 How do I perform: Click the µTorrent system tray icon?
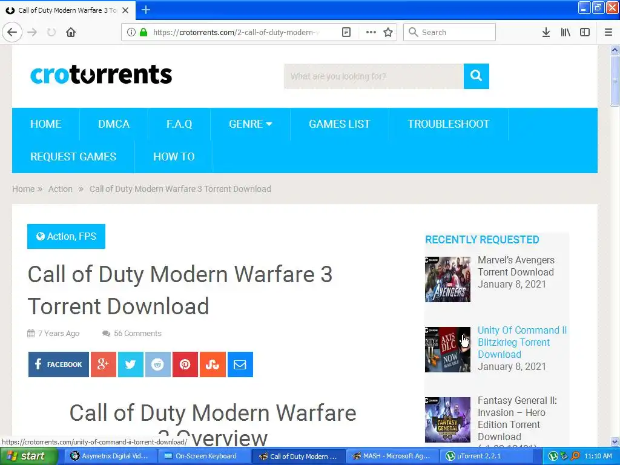click(x=553, y=457)
